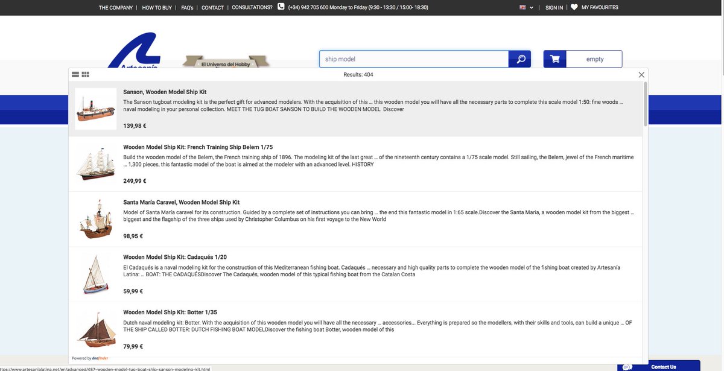Click the results panel scrollbar
Screen dimensions: 724x371
[646, 104]
